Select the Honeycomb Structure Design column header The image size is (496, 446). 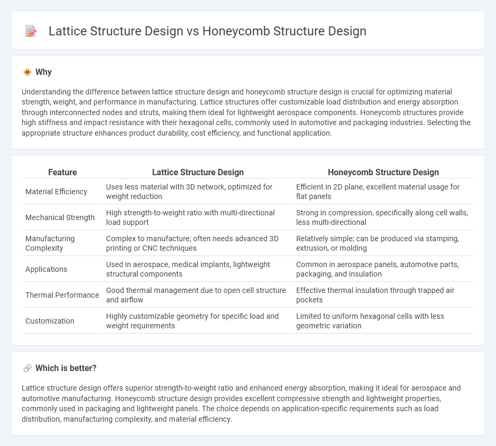click(x=383, y=172)
